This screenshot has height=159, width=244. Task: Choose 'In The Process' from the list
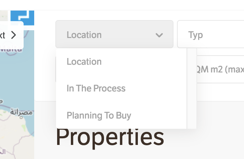click(96, 88)
